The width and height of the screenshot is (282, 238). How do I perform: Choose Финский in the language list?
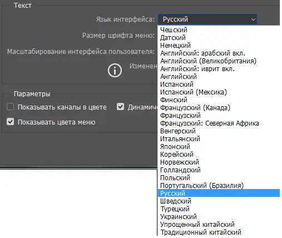[x=219, y=100]
